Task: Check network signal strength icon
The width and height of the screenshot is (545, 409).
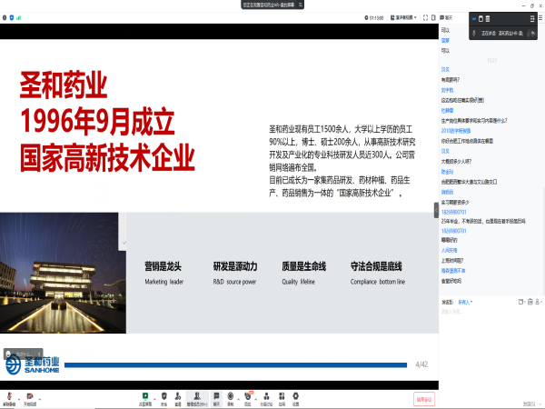Action: [x=18, y=17]
